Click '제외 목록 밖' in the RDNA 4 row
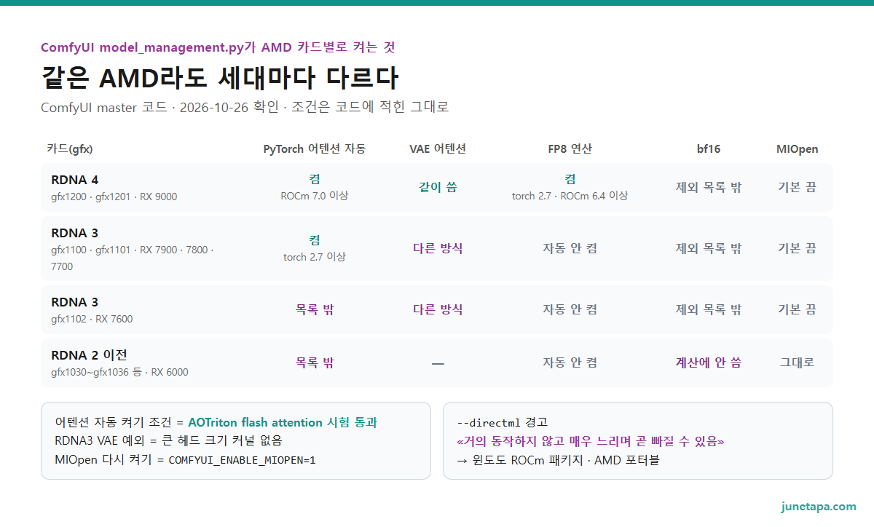This screenshot has width=874, height=527. click(x=709, y=187)
